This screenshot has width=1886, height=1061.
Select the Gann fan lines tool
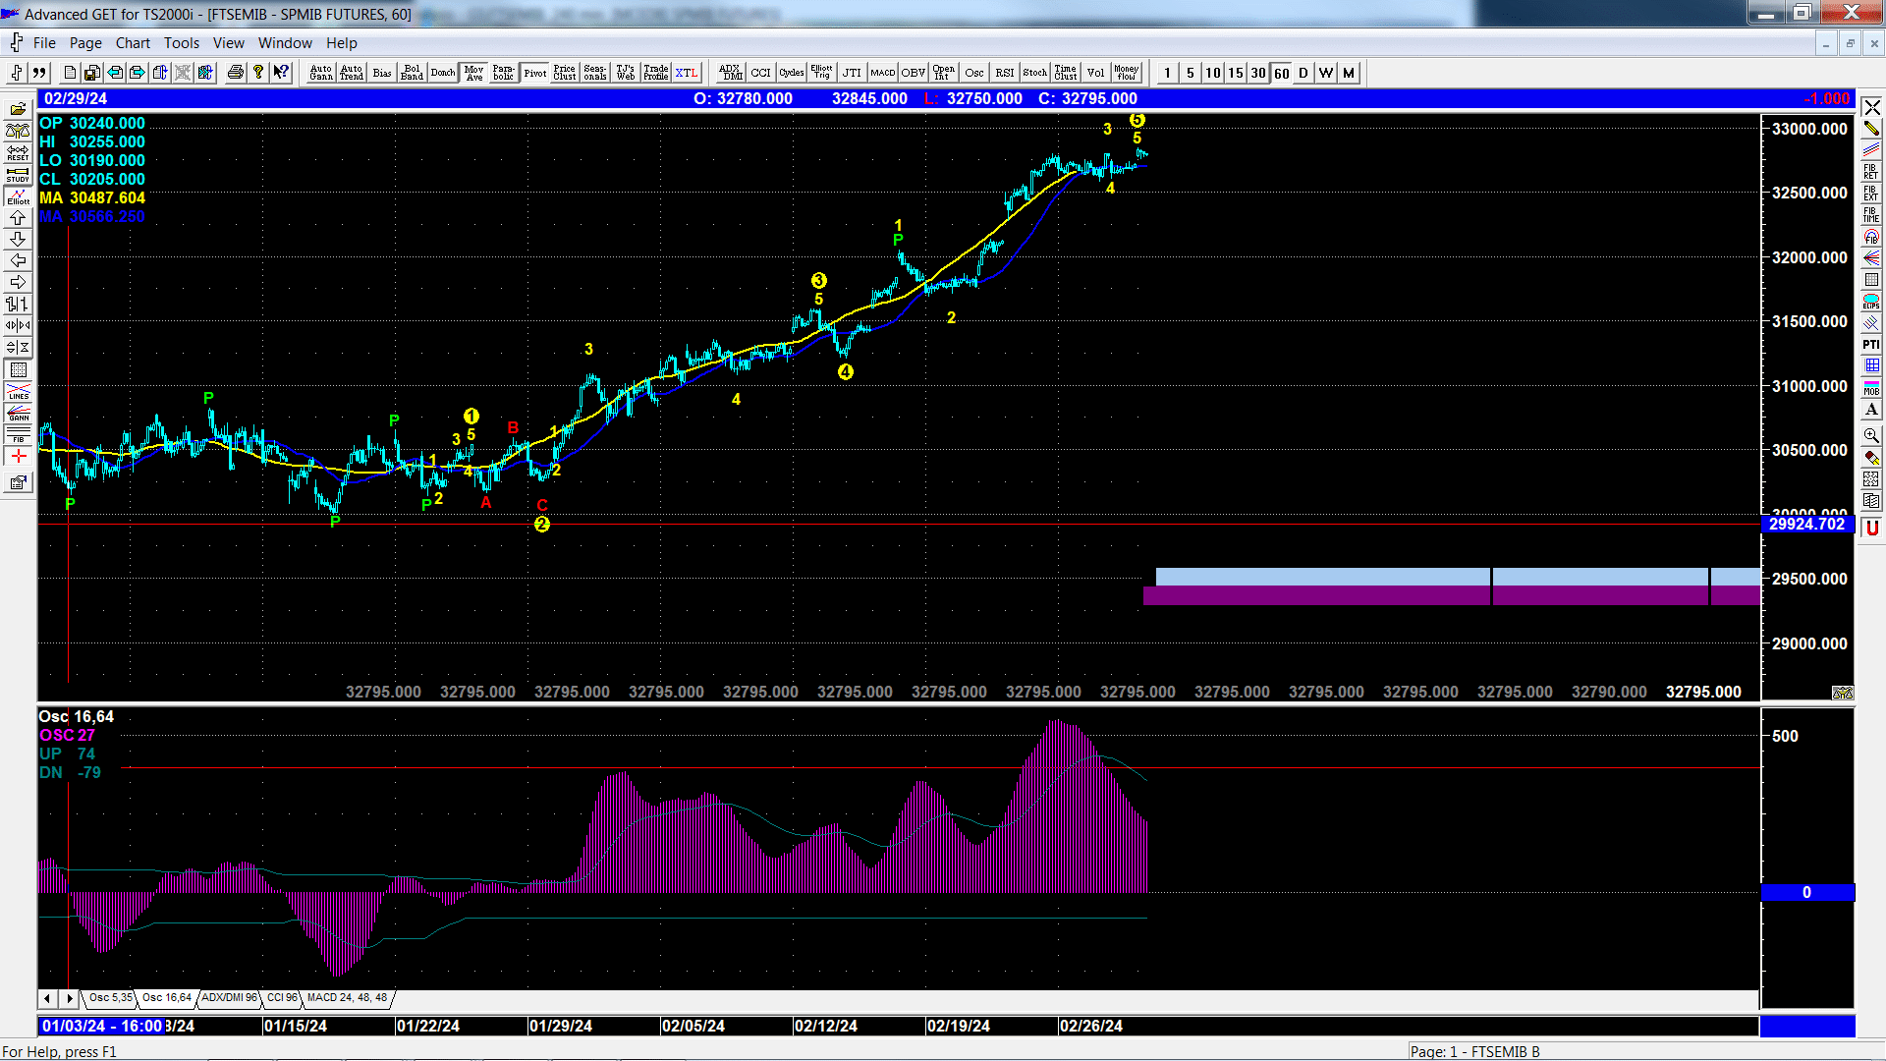[1871, 258]
